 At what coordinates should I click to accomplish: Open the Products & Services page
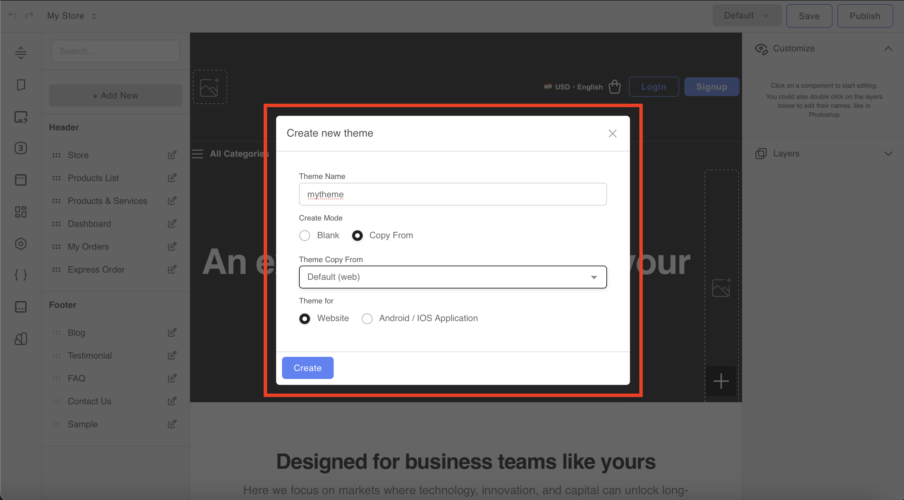coord(108,201)
